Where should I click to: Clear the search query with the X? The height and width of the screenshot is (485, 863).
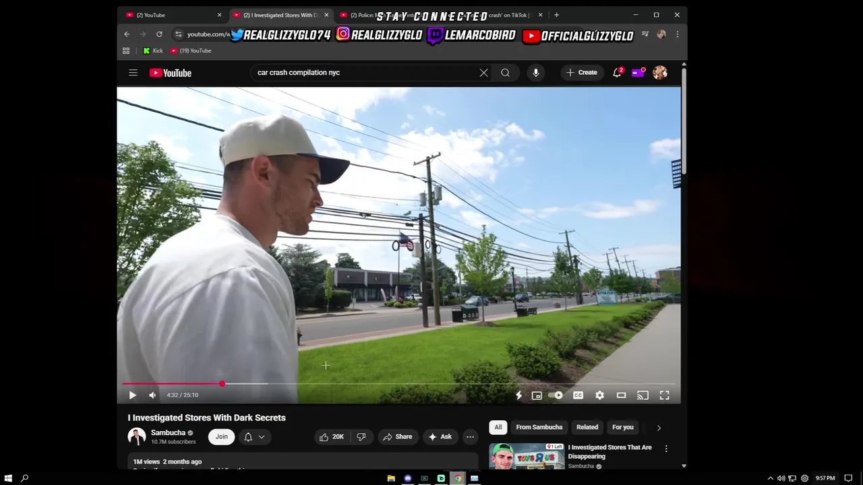[483, 73]
